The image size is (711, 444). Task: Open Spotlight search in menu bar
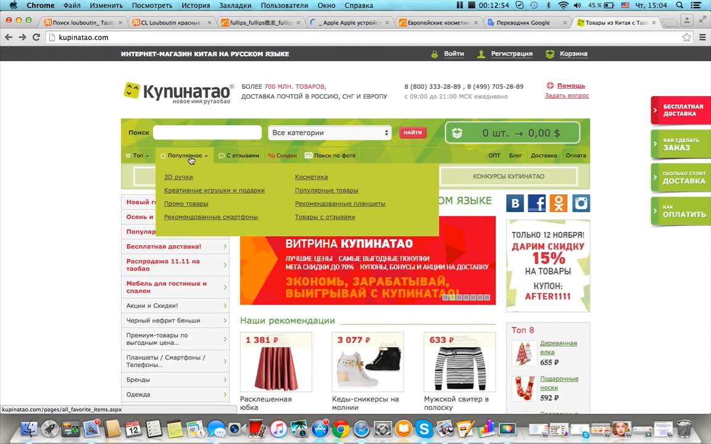pyautogui.click(x=680, y=6)
